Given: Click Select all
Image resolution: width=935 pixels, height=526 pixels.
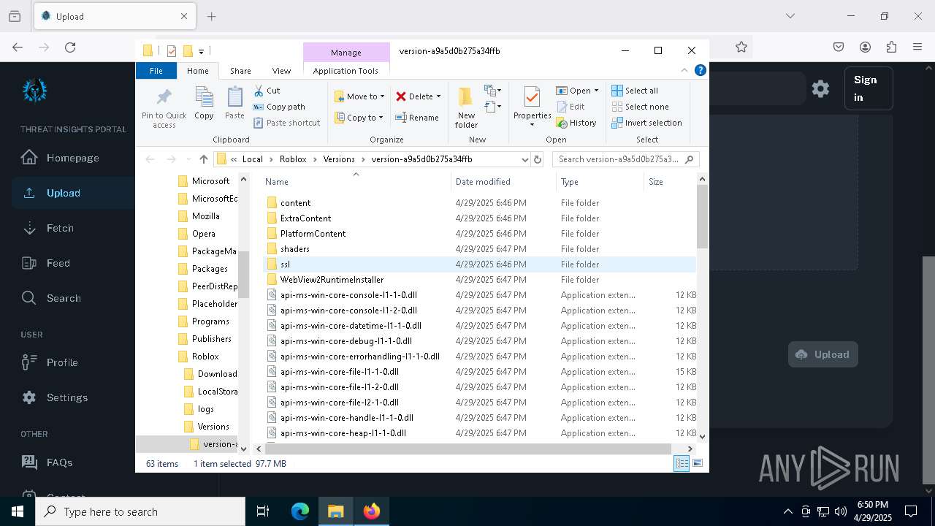Looking at the screenshot, I should tap(635, 91).
